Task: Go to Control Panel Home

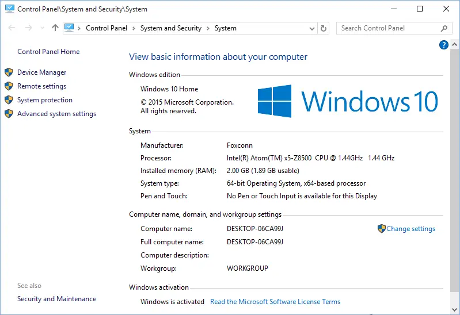Action: tap(48, 52)
